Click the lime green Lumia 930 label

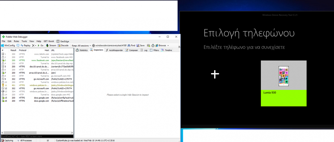point(283,98)
